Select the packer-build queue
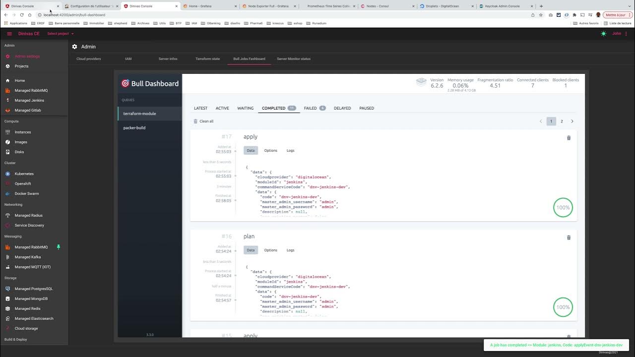 [x=150, y=128]
